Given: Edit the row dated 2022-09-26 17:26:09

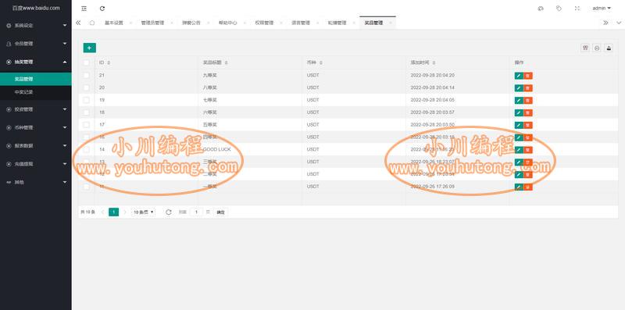Looking at the screenshot, I should coord(519,187).
